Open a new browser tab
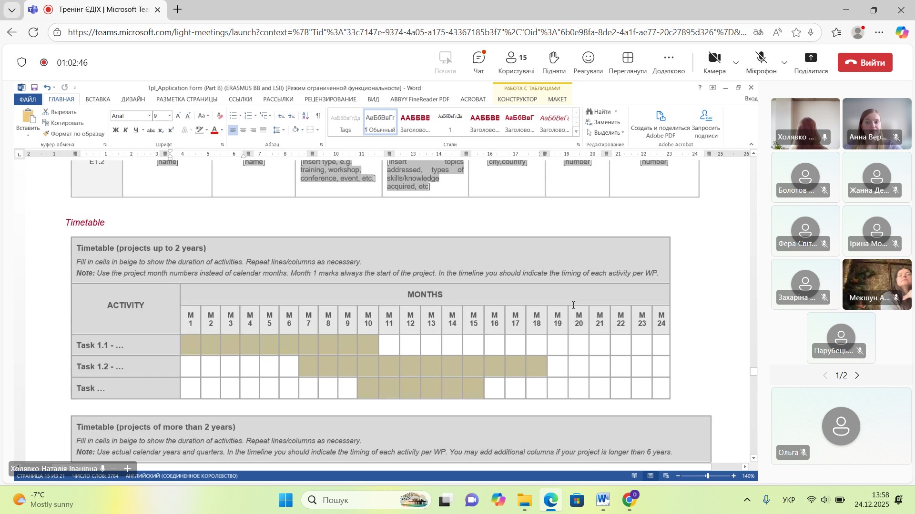Image resolution: width=915 pixels, height=514 pixels. (x=177, y=10)
